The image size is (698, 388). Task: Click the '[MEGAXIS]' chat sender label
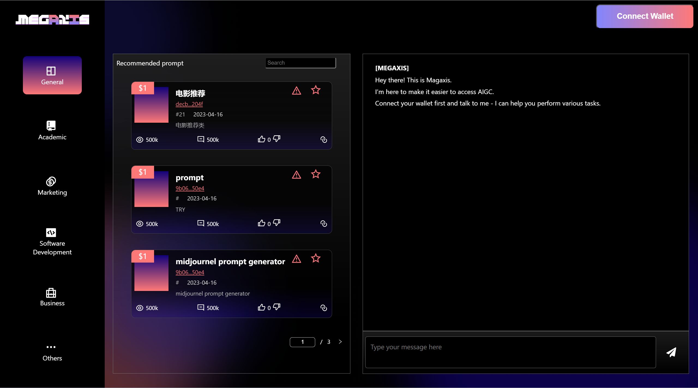tap(392, 68)
